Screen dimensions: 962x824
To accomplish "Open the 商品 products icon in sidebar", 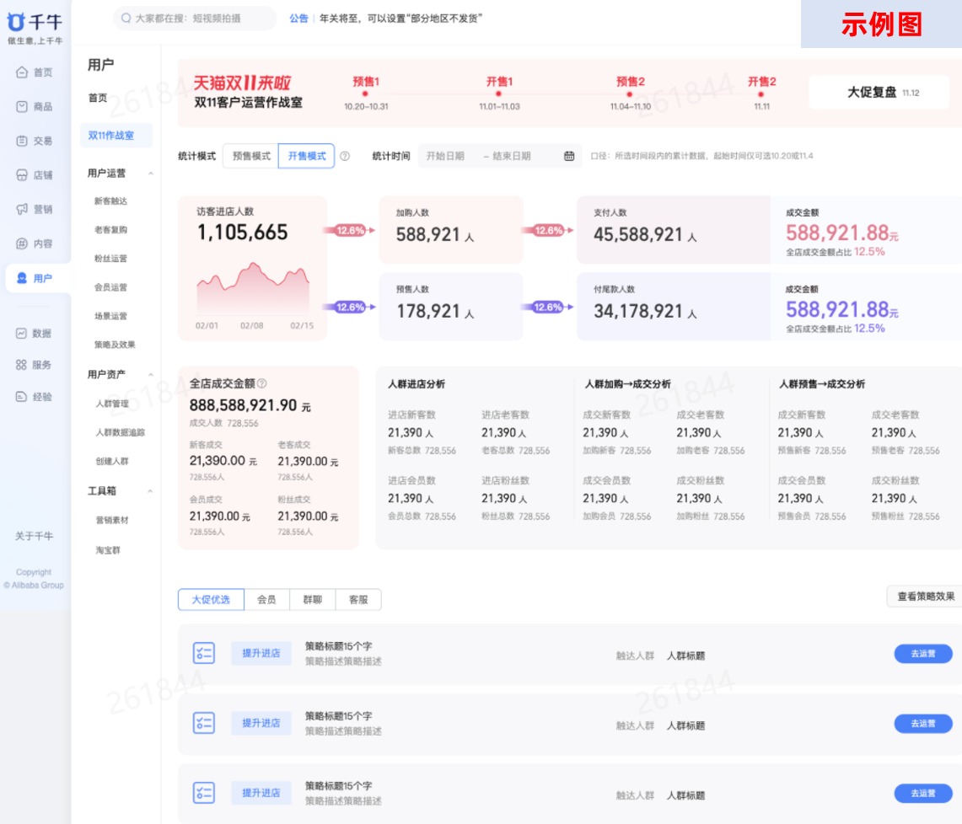I will pyautogui.click(x=21, y=107).
